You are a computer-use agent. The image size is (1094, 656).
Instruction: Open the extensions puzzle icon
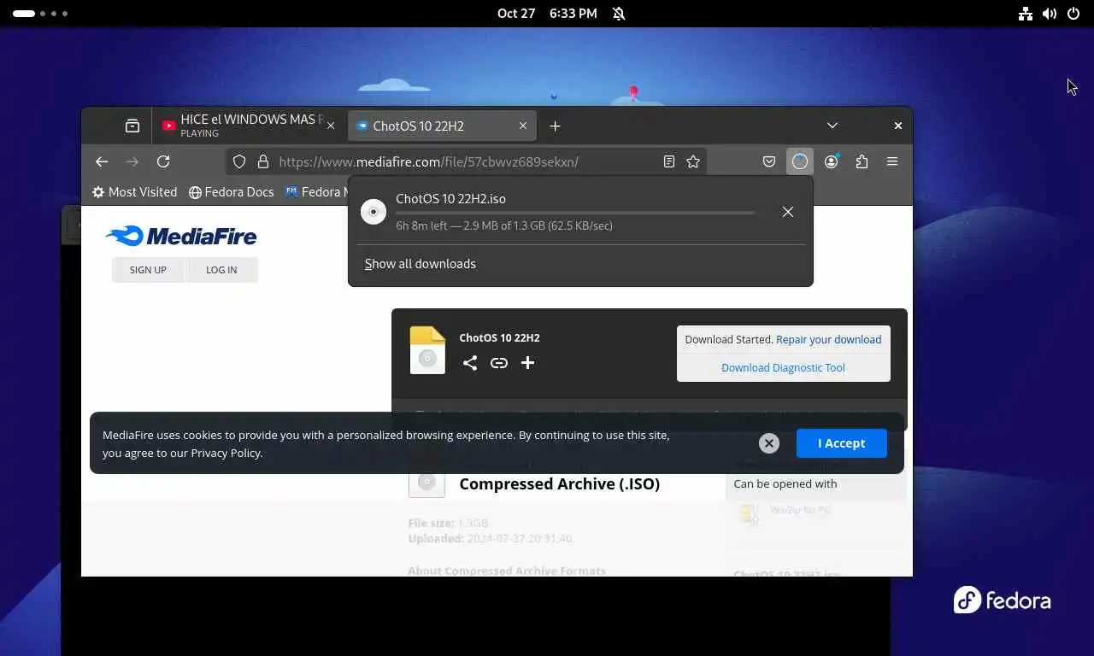tap(862, 161)
